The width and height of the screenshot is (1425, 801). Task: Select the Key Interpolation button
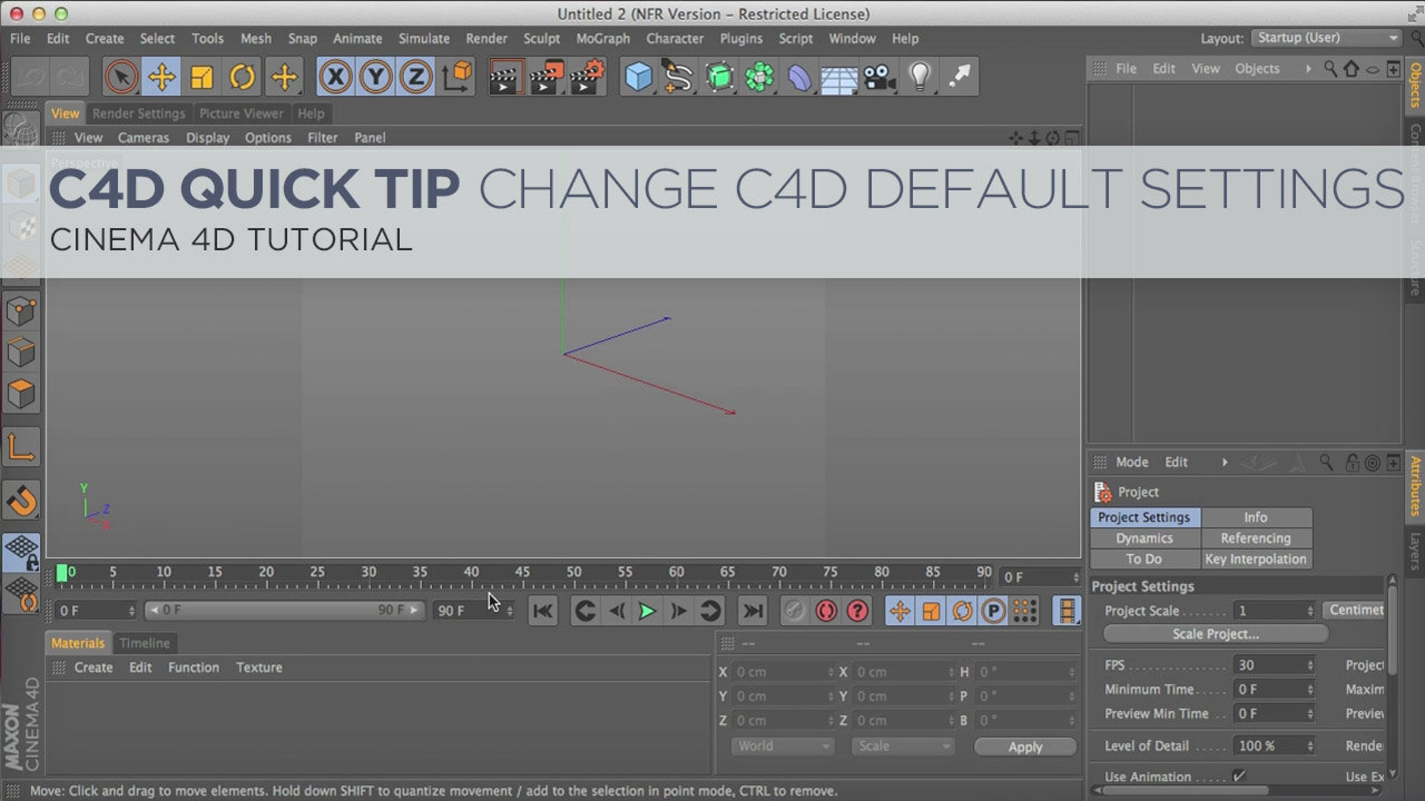pos(1256,559)
